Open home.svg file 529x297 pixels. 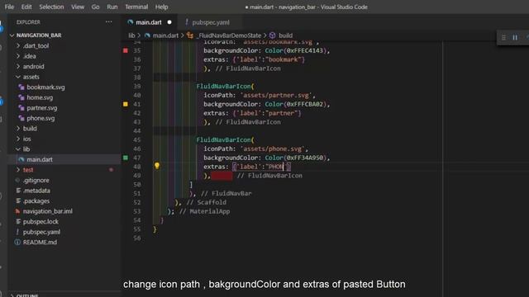point(40,97)
